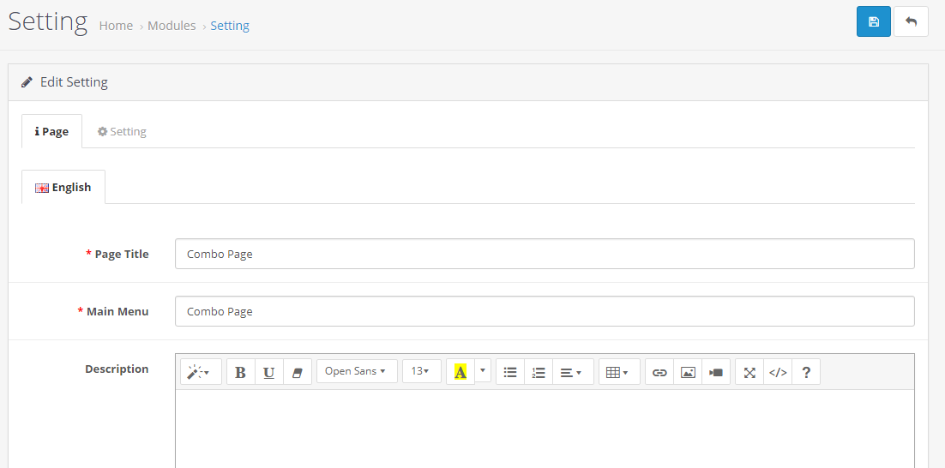
Task: Apply the yellow highlight font color
Action: 460,372
